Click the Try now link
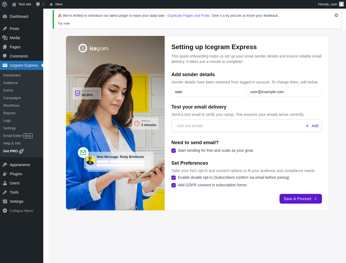Screen dimensions: 346x263 tap(64, 23)
